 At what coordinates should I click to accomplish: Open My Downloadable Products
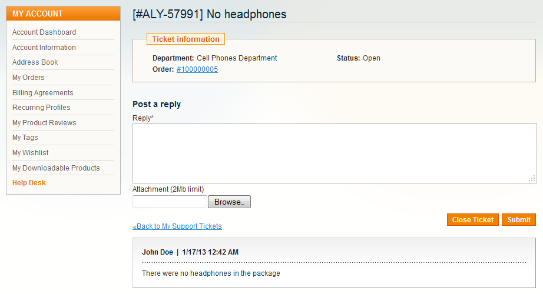pos(56,168)
